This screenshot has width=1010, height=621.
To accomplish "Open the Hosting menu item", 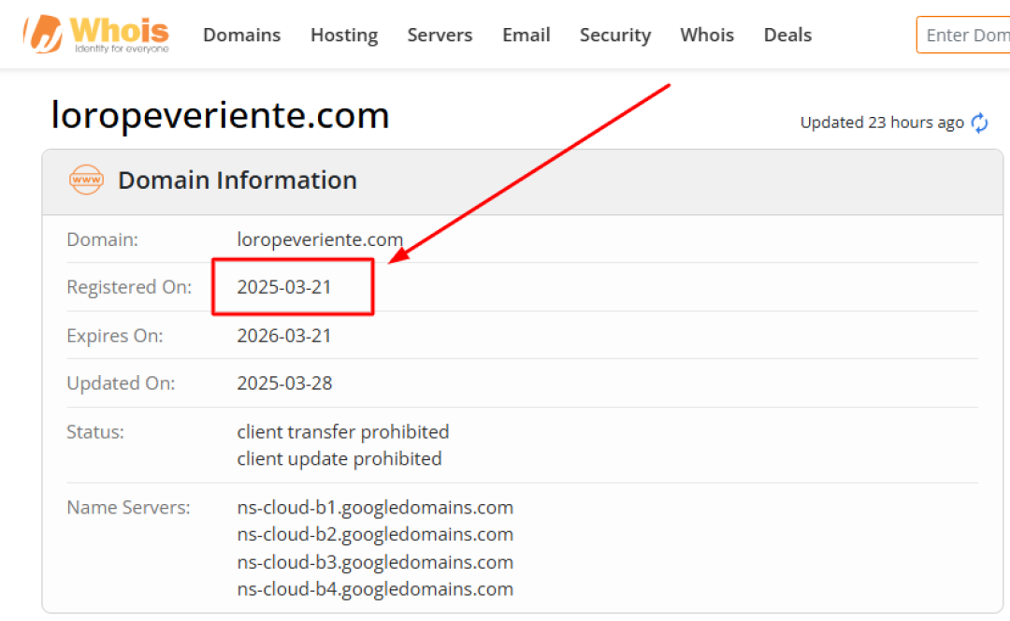I will point(344,35).
